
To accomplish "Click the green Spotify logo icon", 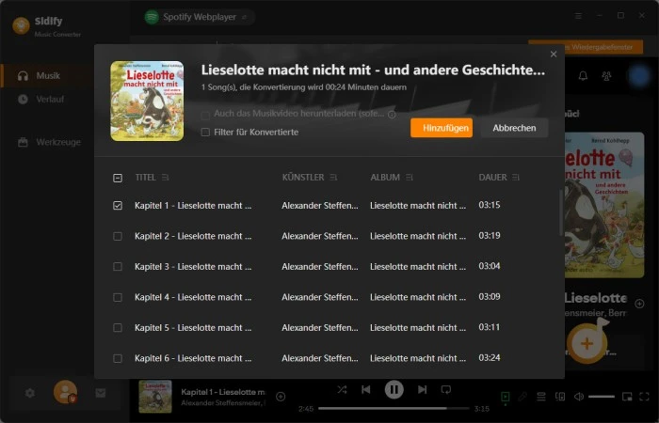I will click(152, 17).
